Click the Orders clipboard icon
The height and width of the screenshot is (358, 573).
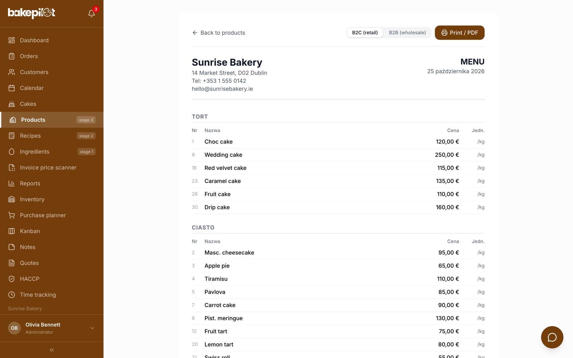coord(12,56)
